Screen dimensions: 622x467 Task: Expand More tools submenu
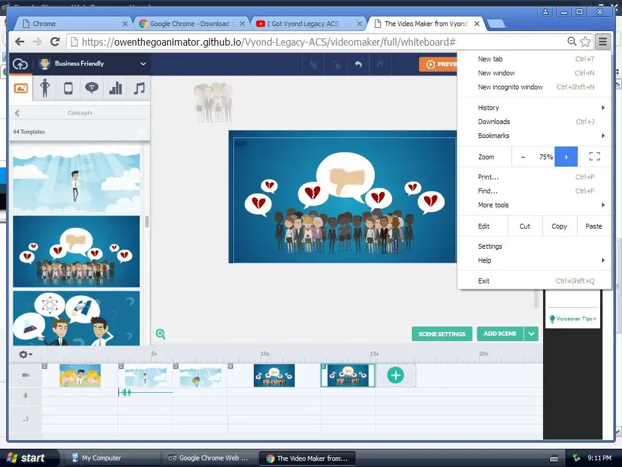(x=535, y=205)
